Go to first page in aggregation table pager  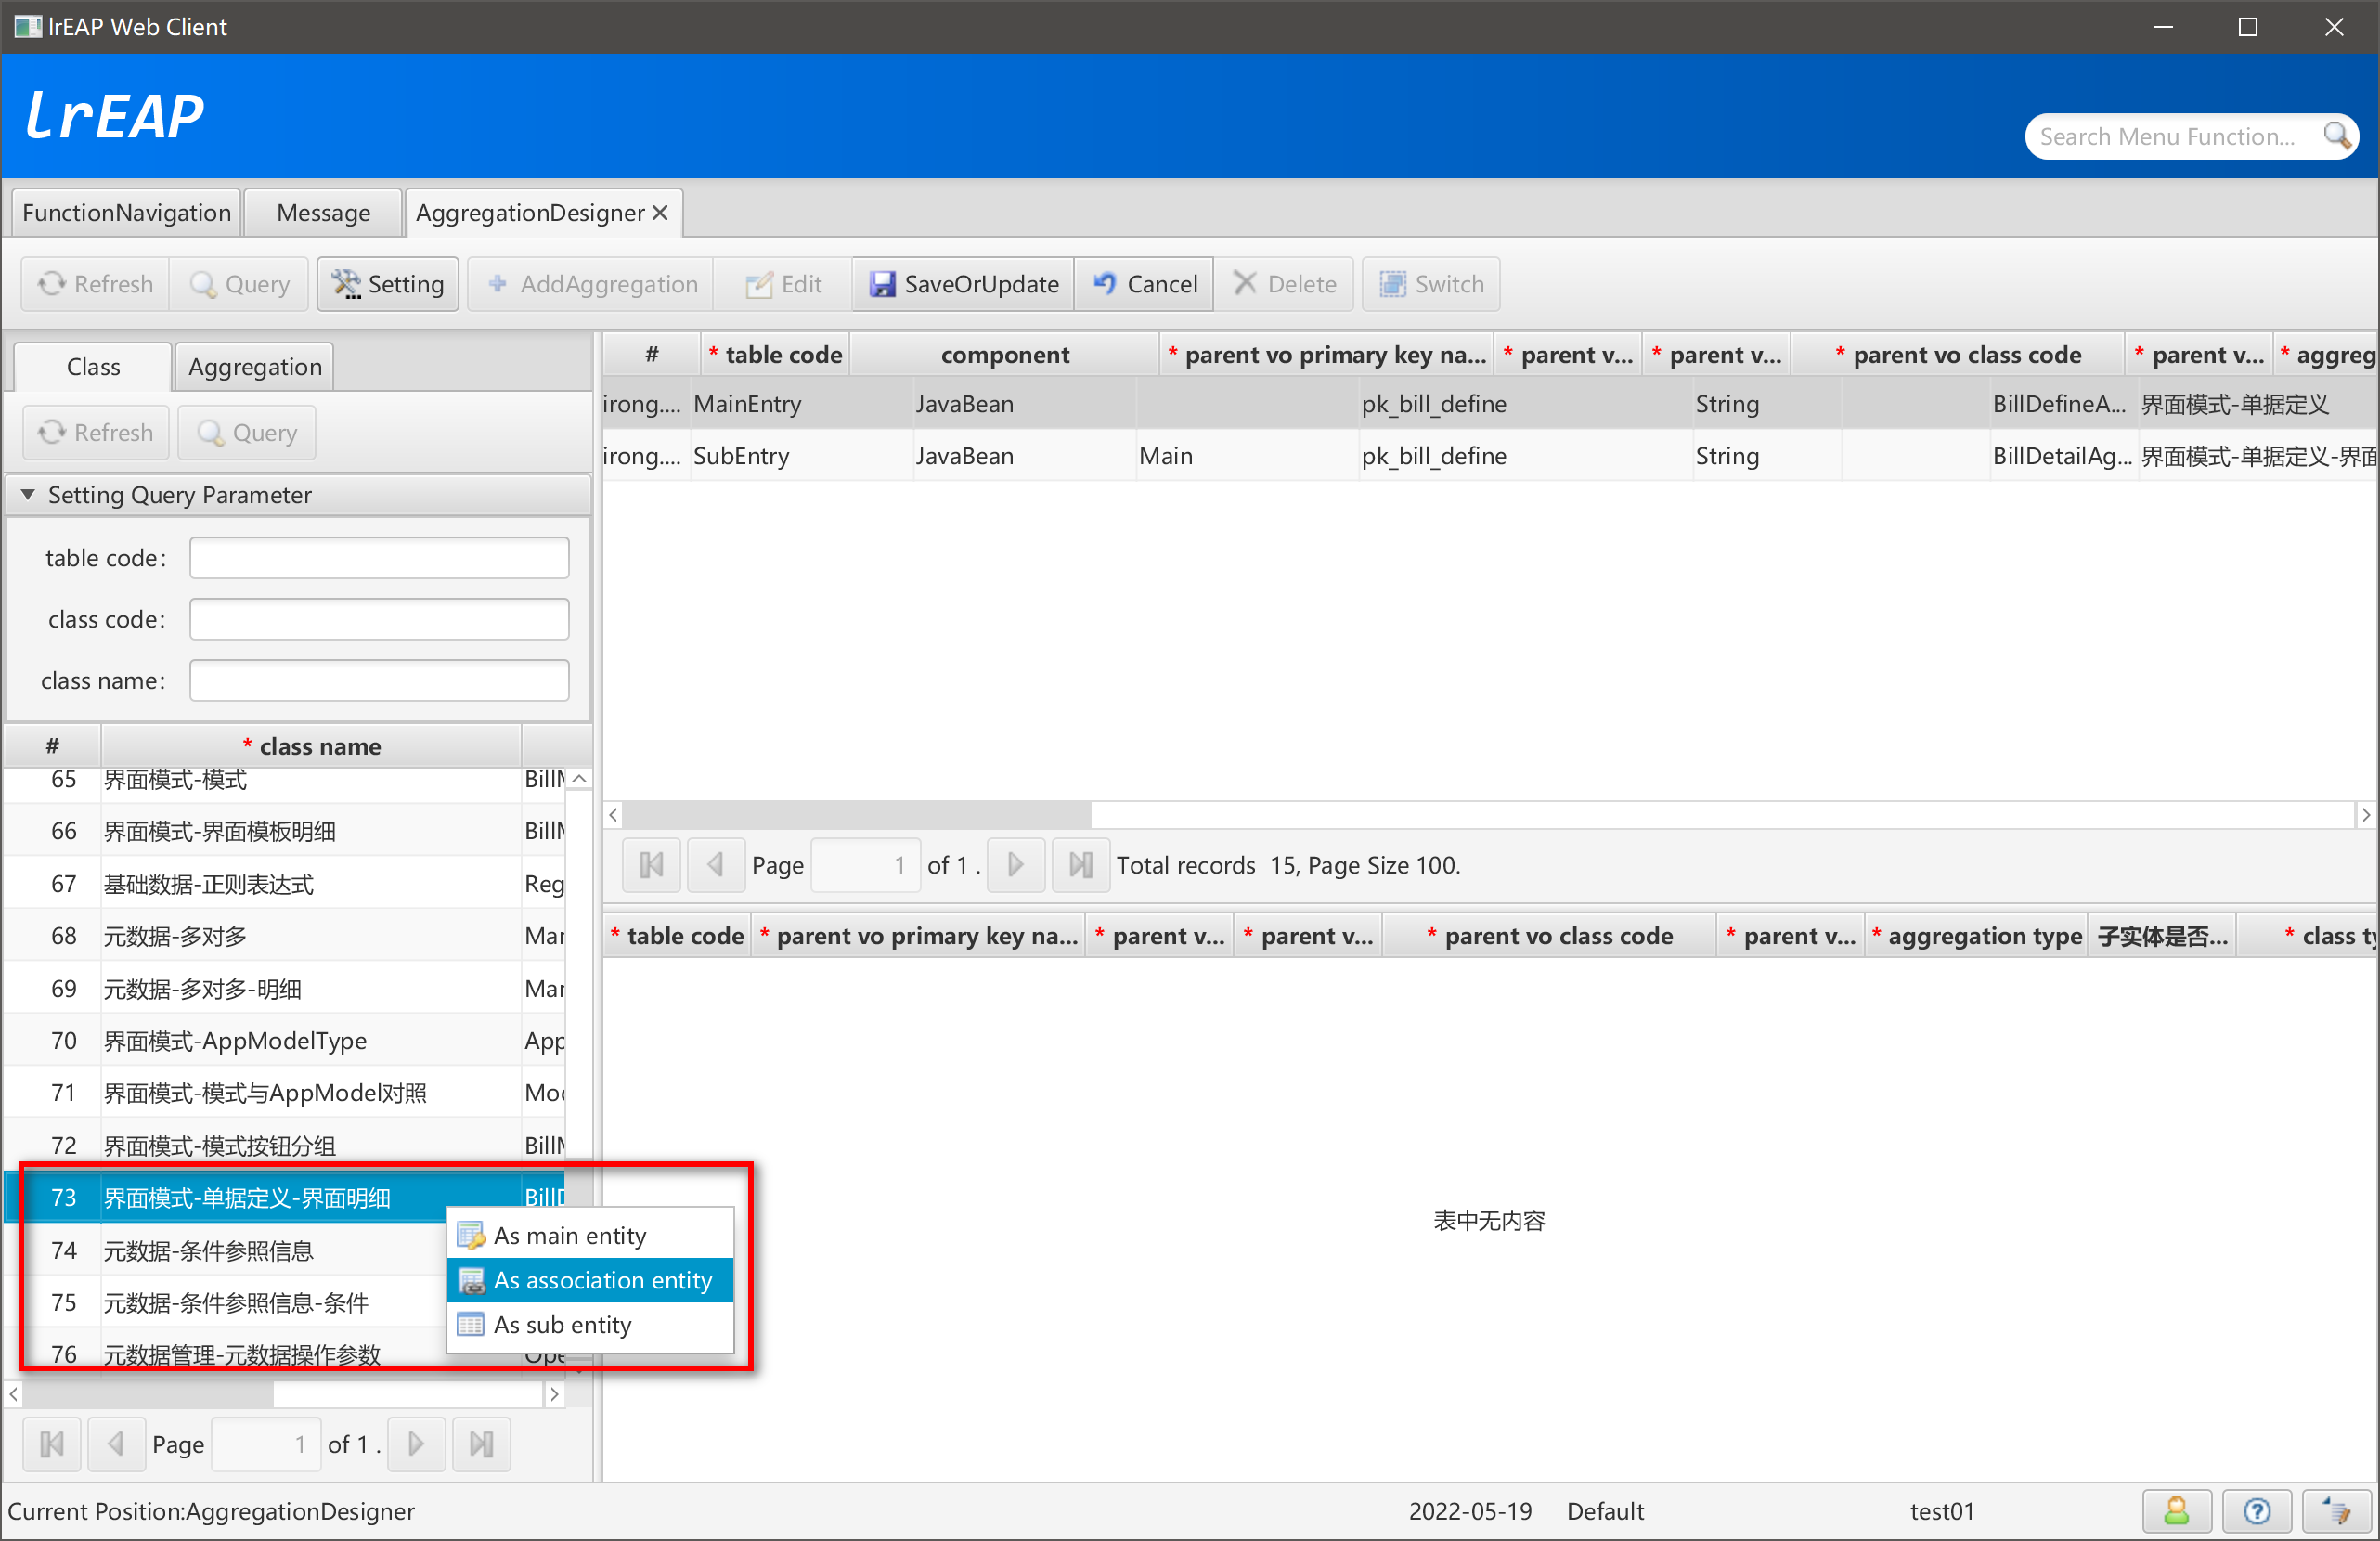(652, 865)
